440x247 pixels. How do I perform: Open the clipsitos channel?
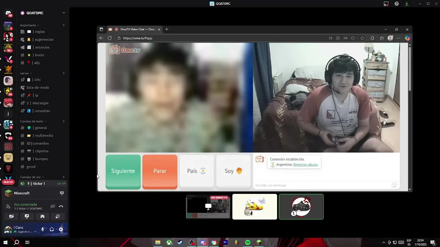pos(43,151)
